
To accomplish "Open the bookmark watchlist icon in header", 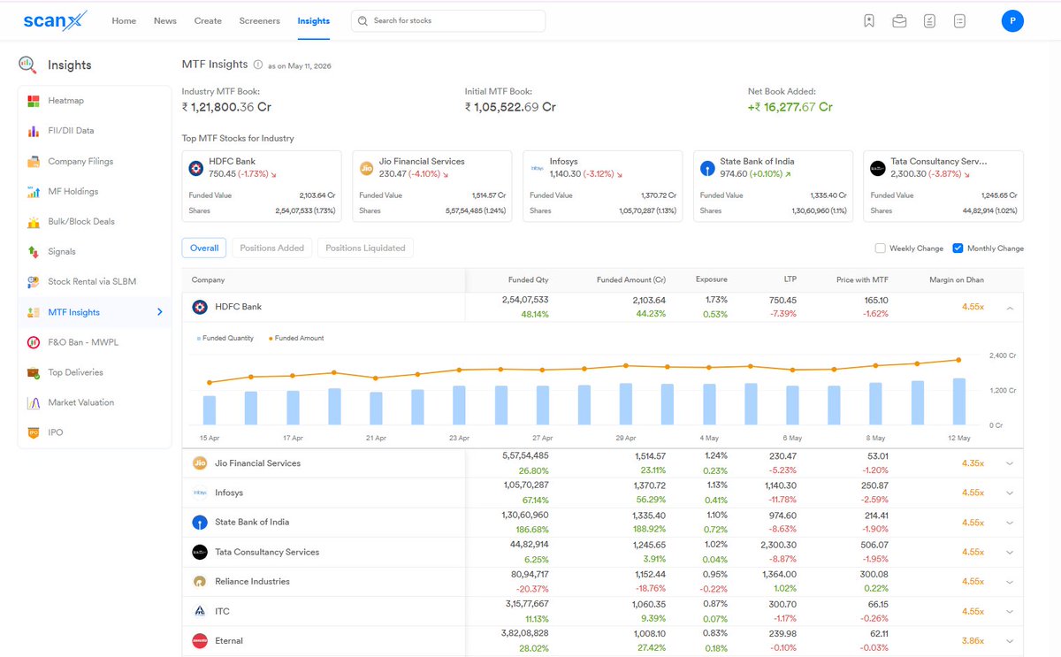I will (x=869, y=21).
